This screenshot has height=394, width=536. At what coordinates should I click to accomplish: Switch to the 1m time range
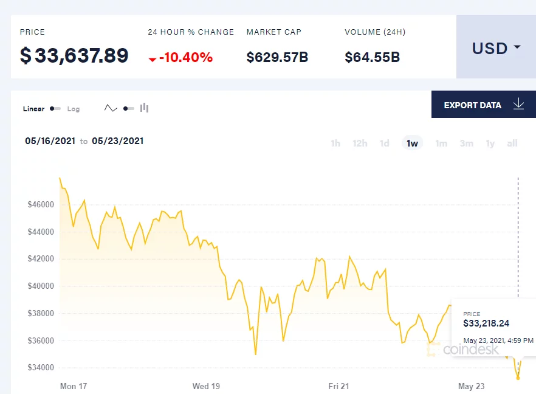[x=441, y=143]
